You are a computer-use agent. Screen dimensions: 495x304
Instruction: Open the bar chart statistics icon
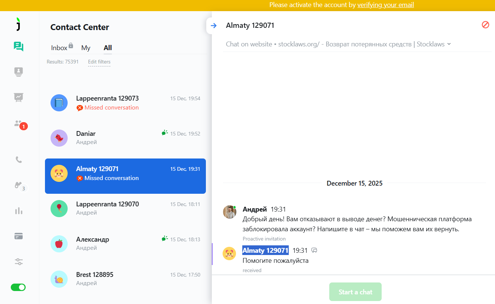[x=19, y=211]
